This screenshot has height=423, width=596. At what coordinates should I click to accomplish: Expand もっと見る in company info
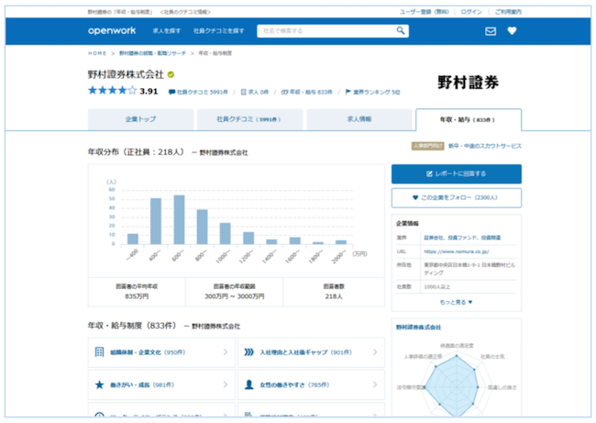pos(456,302)
